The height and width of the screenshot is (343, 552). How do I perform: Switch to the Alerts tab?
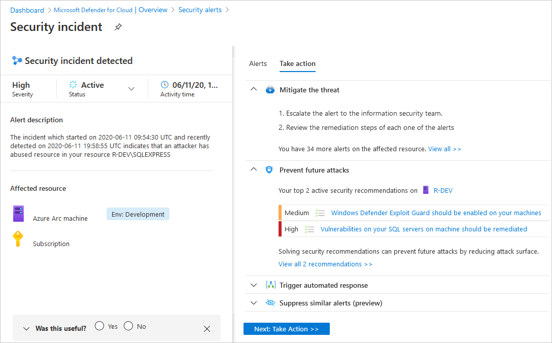tap(258, 63)
